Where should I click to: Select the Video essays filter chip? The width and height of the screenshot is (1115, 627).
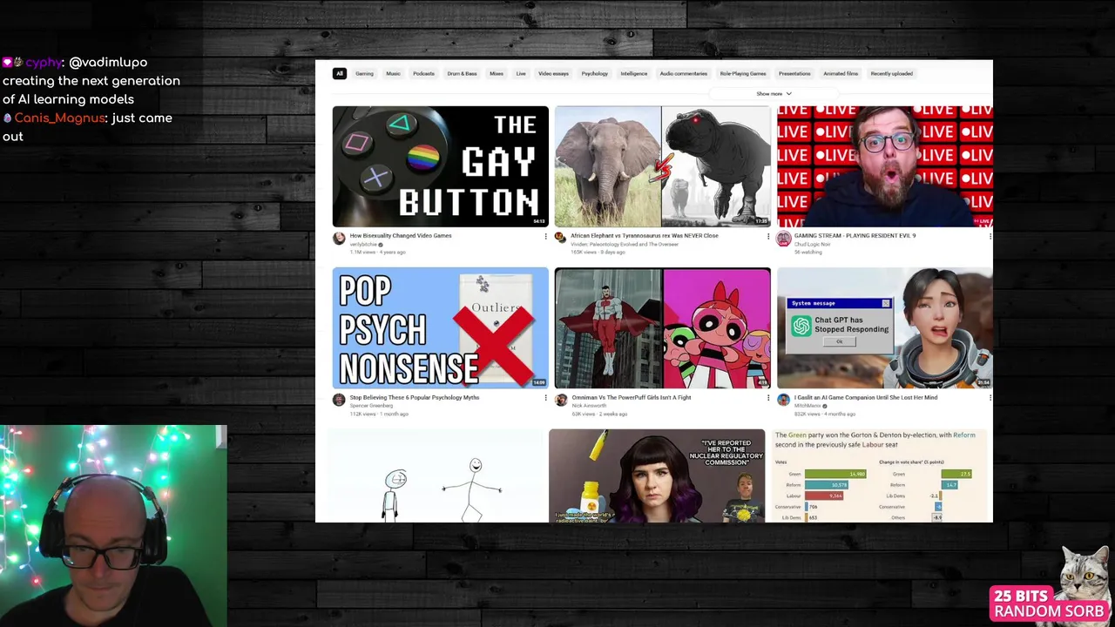[x=553, y=73]
